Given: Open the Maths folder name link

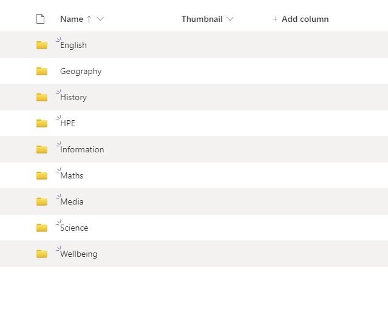Looking at the screenshot, I should 72,175.
